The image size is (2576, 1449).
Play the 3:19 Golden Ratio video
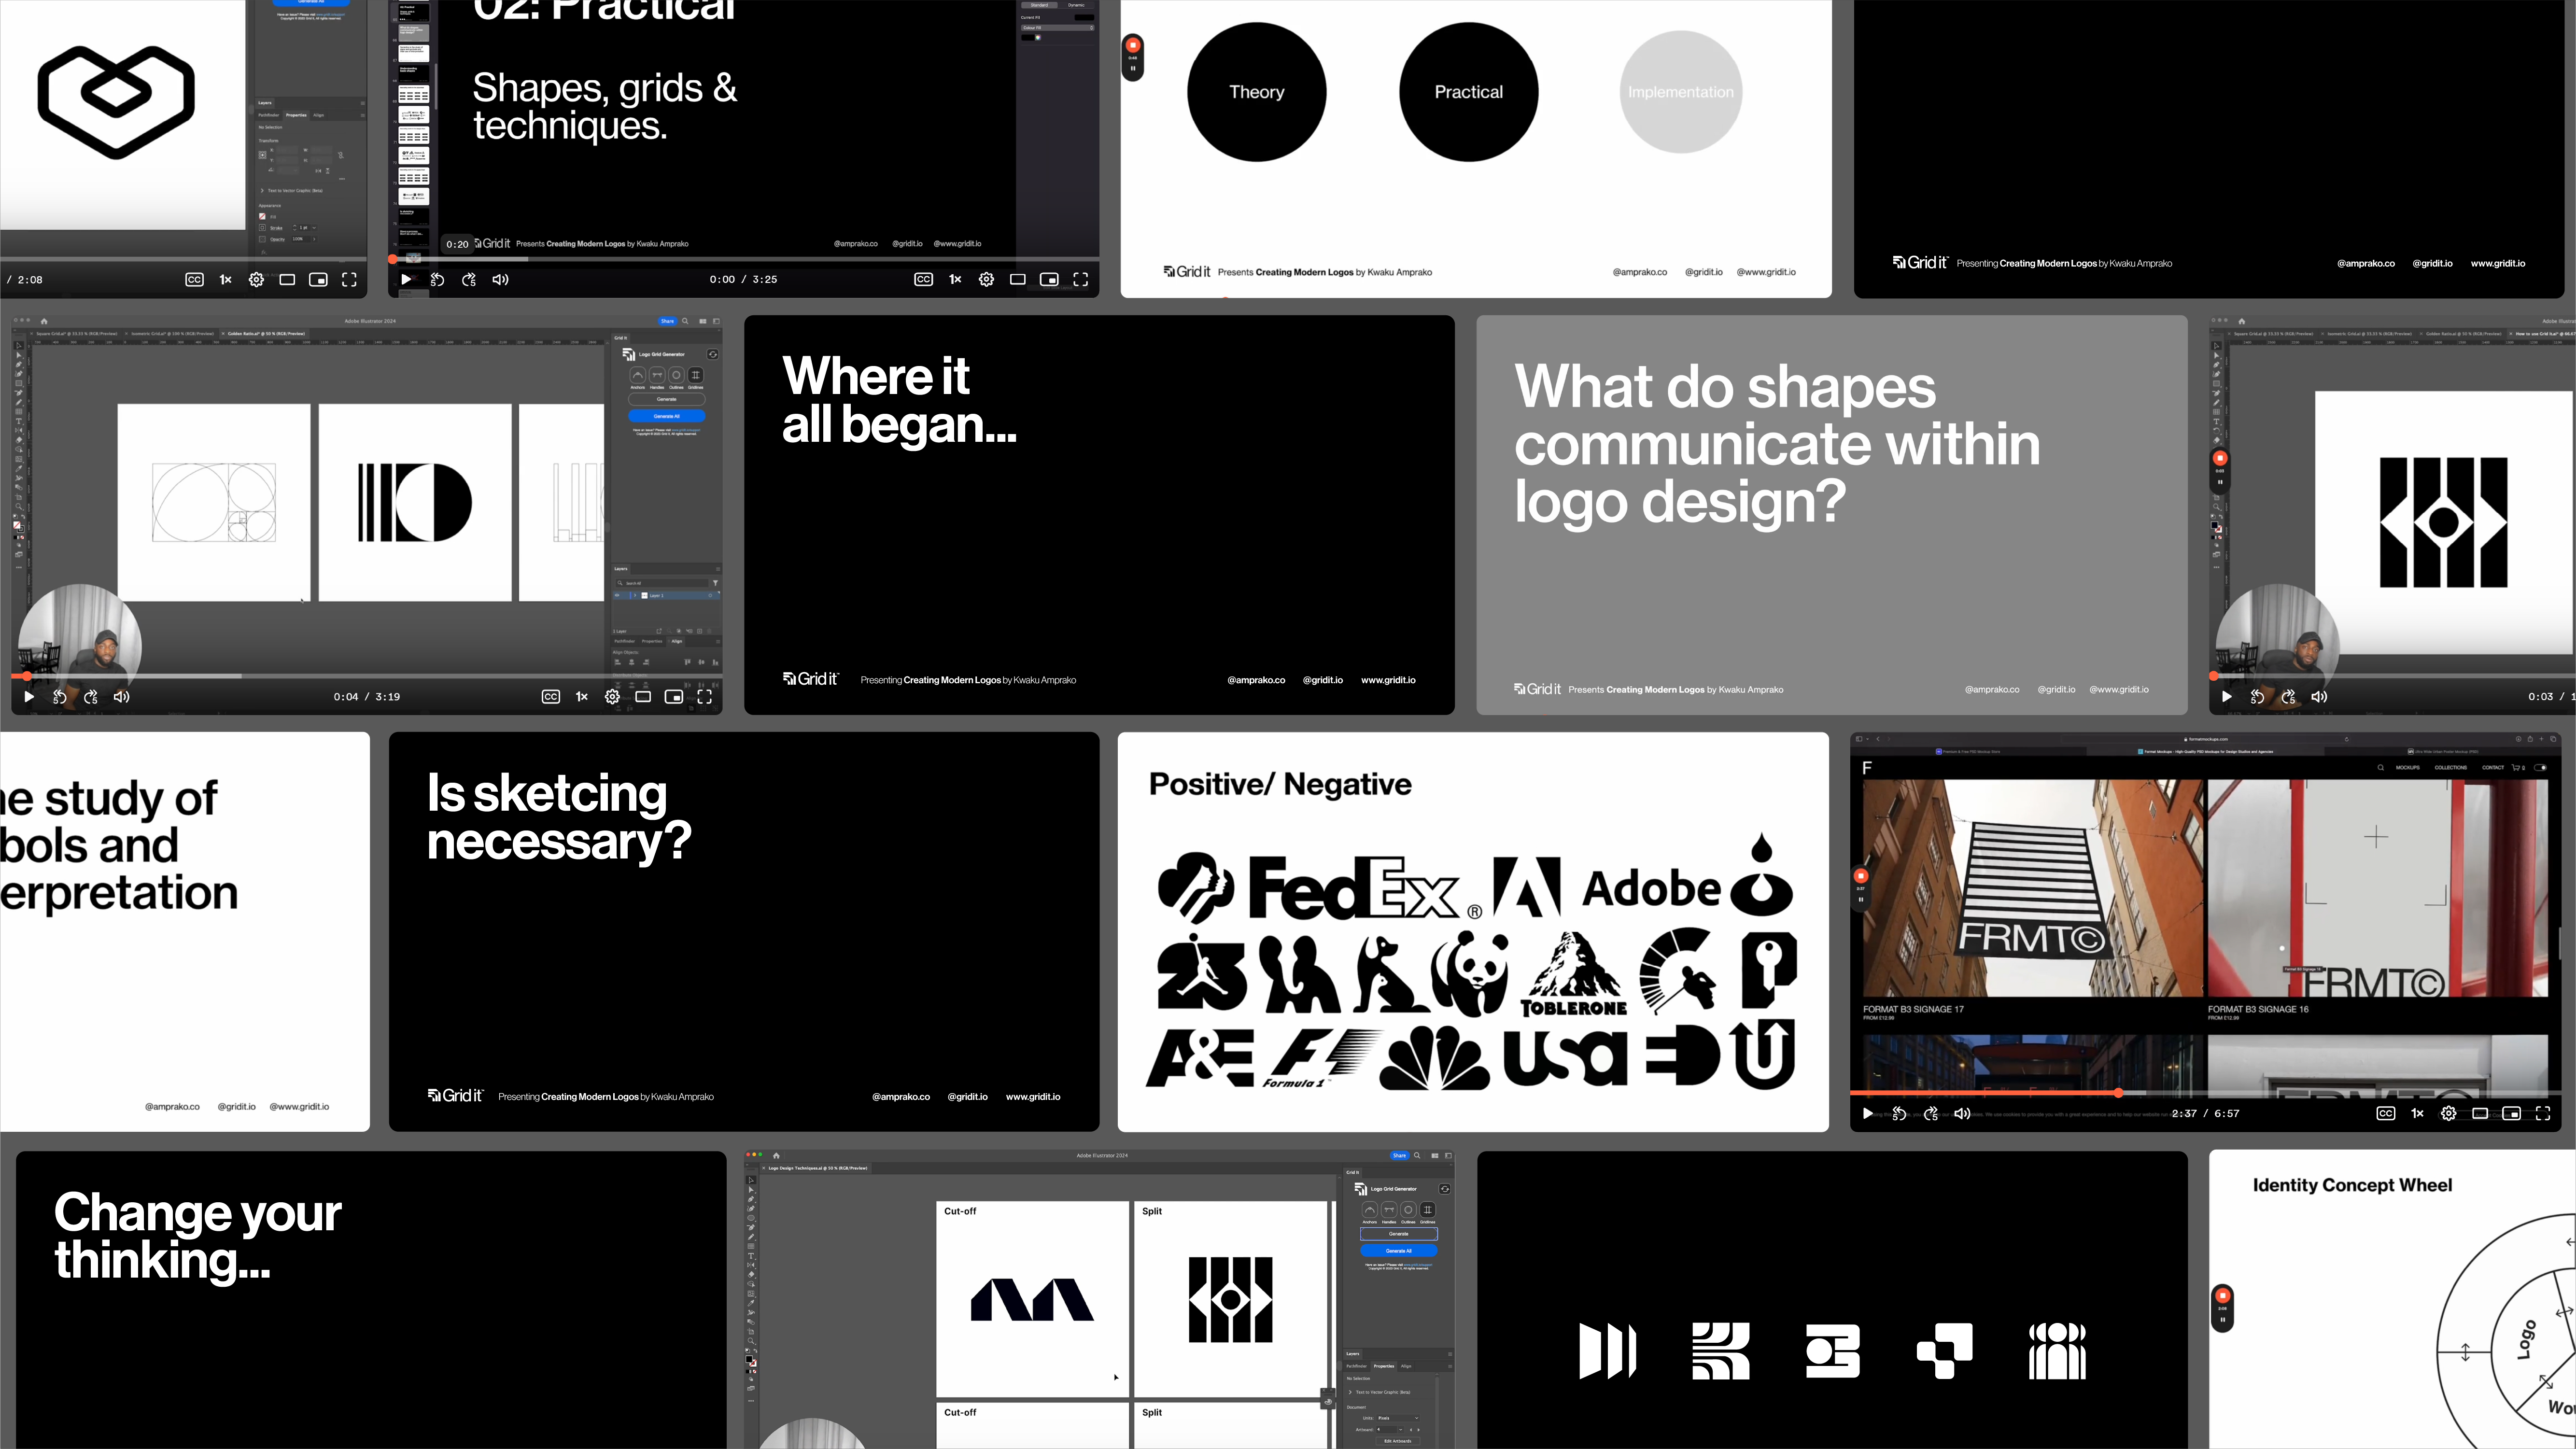pyautogui.click(x=29, y=697)
